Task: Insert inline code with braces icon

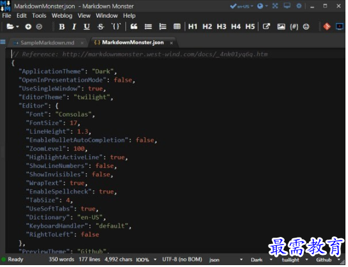Action: [115, 27]
